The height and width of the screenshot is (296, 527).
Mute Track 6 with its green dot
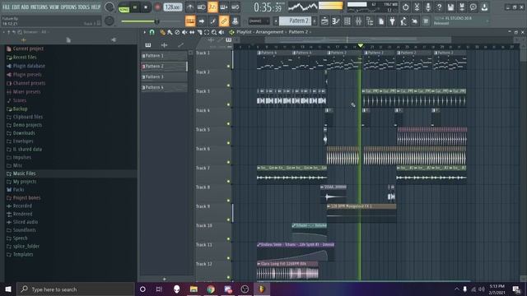pos(229,162)
